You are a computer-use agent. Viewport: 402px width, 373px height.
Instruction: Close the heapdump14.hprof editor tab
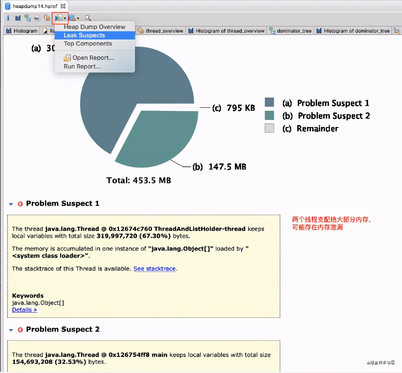(63, 6)
